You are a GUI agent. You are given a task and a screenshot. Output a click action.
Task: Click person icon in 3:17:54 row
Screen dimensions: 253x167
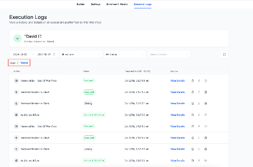click(199, 81)
